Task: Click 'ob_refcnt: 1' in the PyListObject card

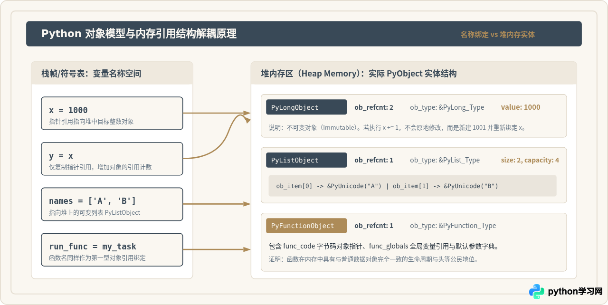Action: point(374,160)
